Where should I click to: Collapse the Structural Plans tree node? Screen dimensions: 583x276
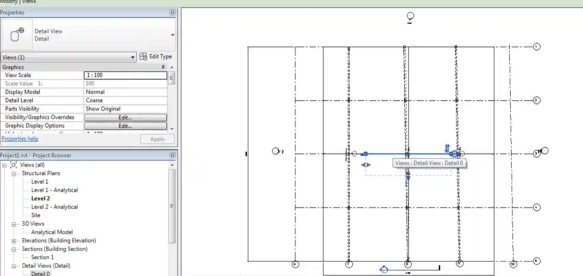(x=14, y=173)
